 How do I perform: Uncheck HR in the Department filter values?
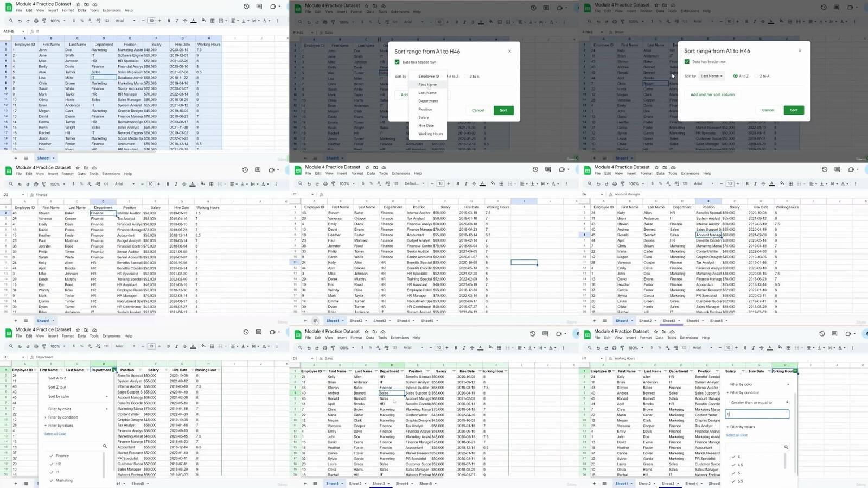click(x=52, y=464)
